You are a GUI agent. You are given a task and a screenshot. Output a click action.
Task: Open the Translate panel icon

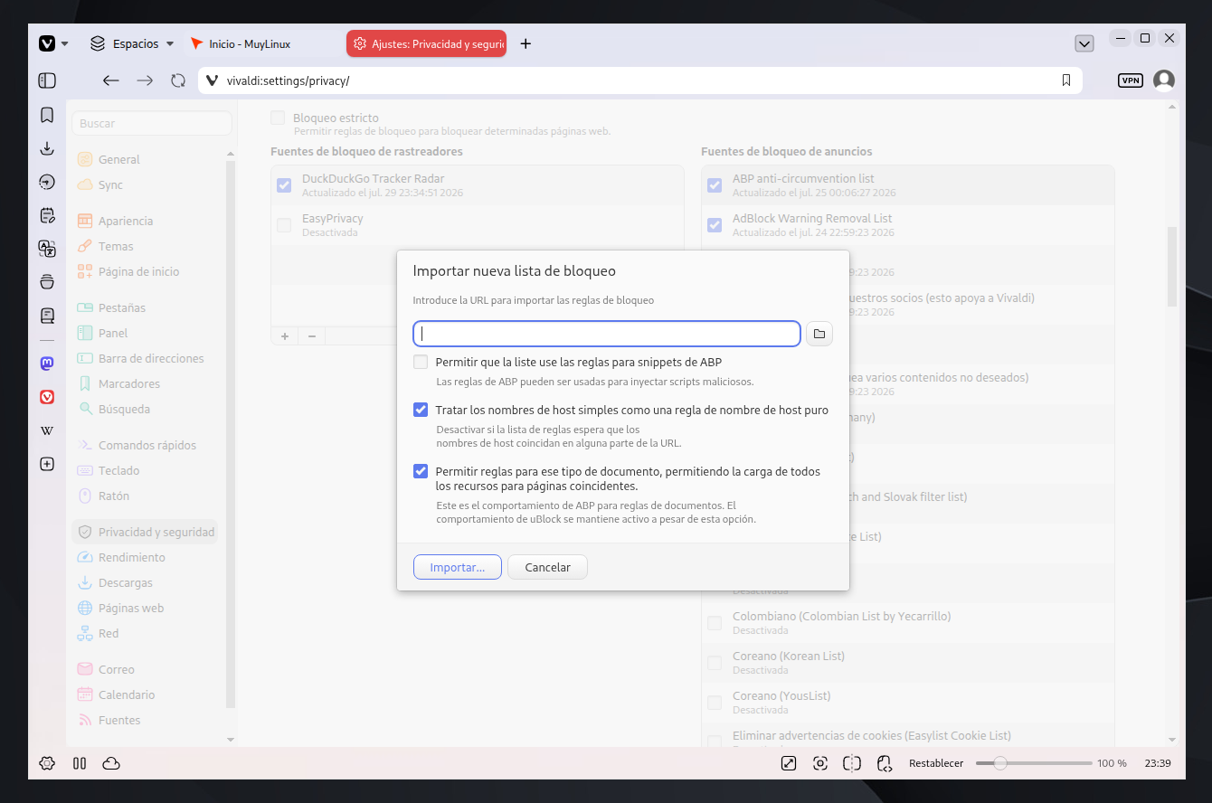(47, 249)
